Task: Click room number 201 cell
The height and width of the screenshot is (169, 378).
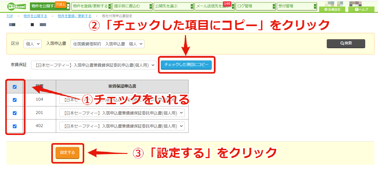Action: (x=39, y=113)
